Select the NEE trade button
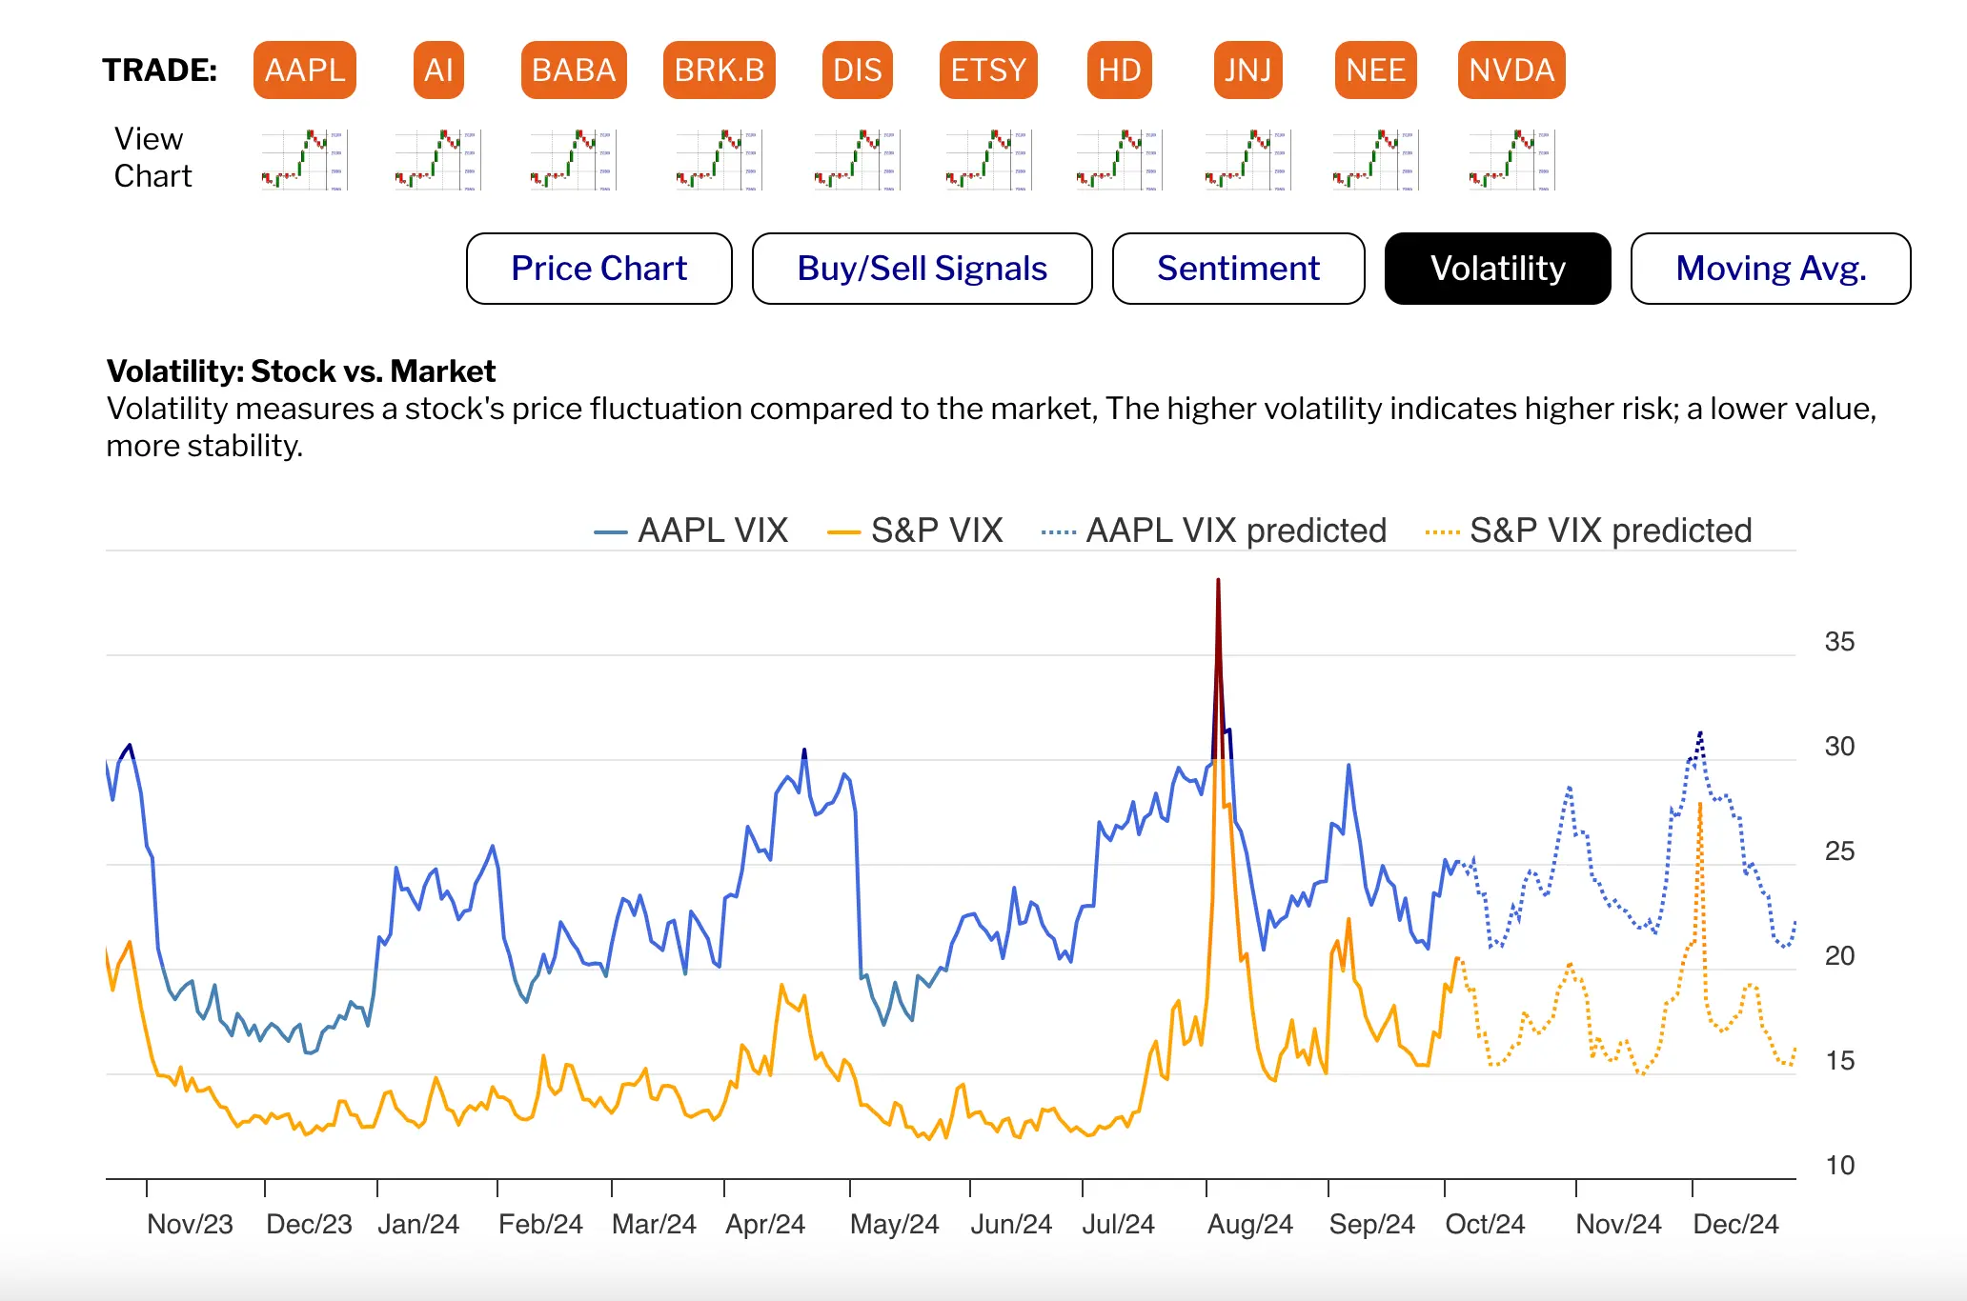This screenshot has height=1301, width=1967. pos(1376,70)
